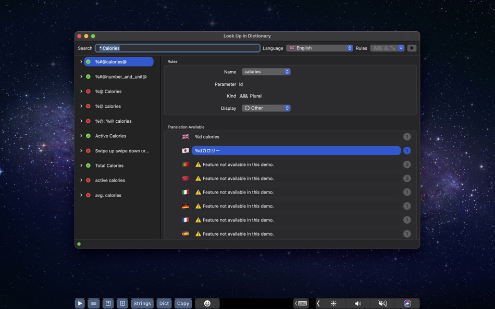Tap the volume control on the Touch Bar

click(357, 303)
